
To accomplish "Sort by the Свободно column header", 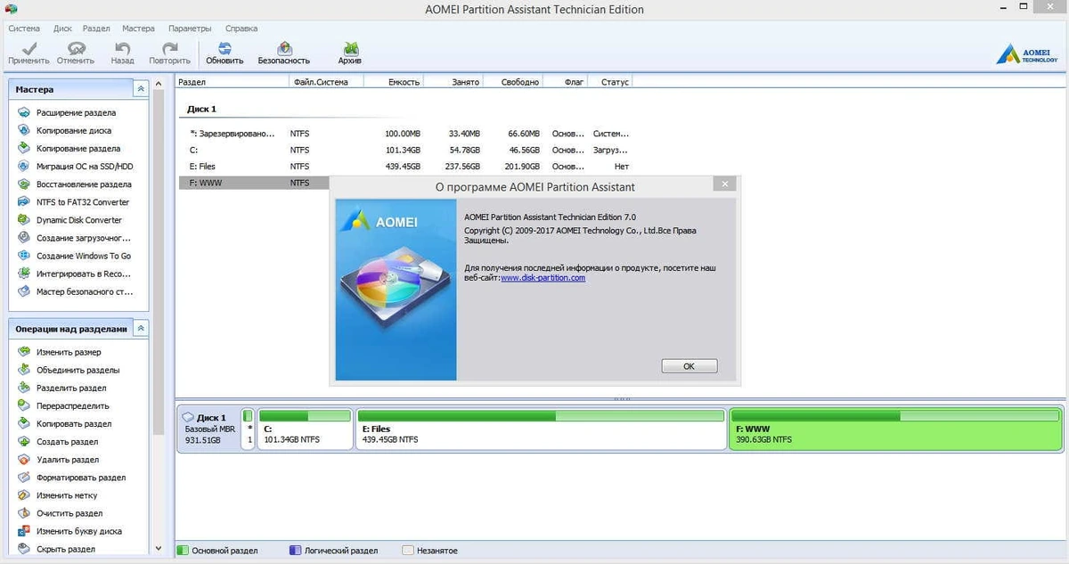I will (x=511, y=82).
